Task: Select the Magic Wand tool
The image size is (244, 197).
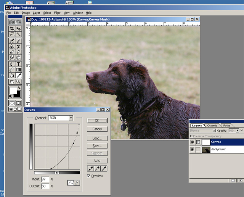Action: click(18, 34)
